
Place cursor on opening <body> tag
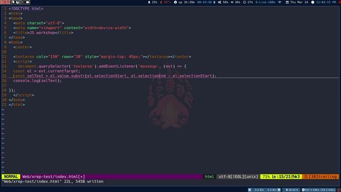[x=15, y=42]
